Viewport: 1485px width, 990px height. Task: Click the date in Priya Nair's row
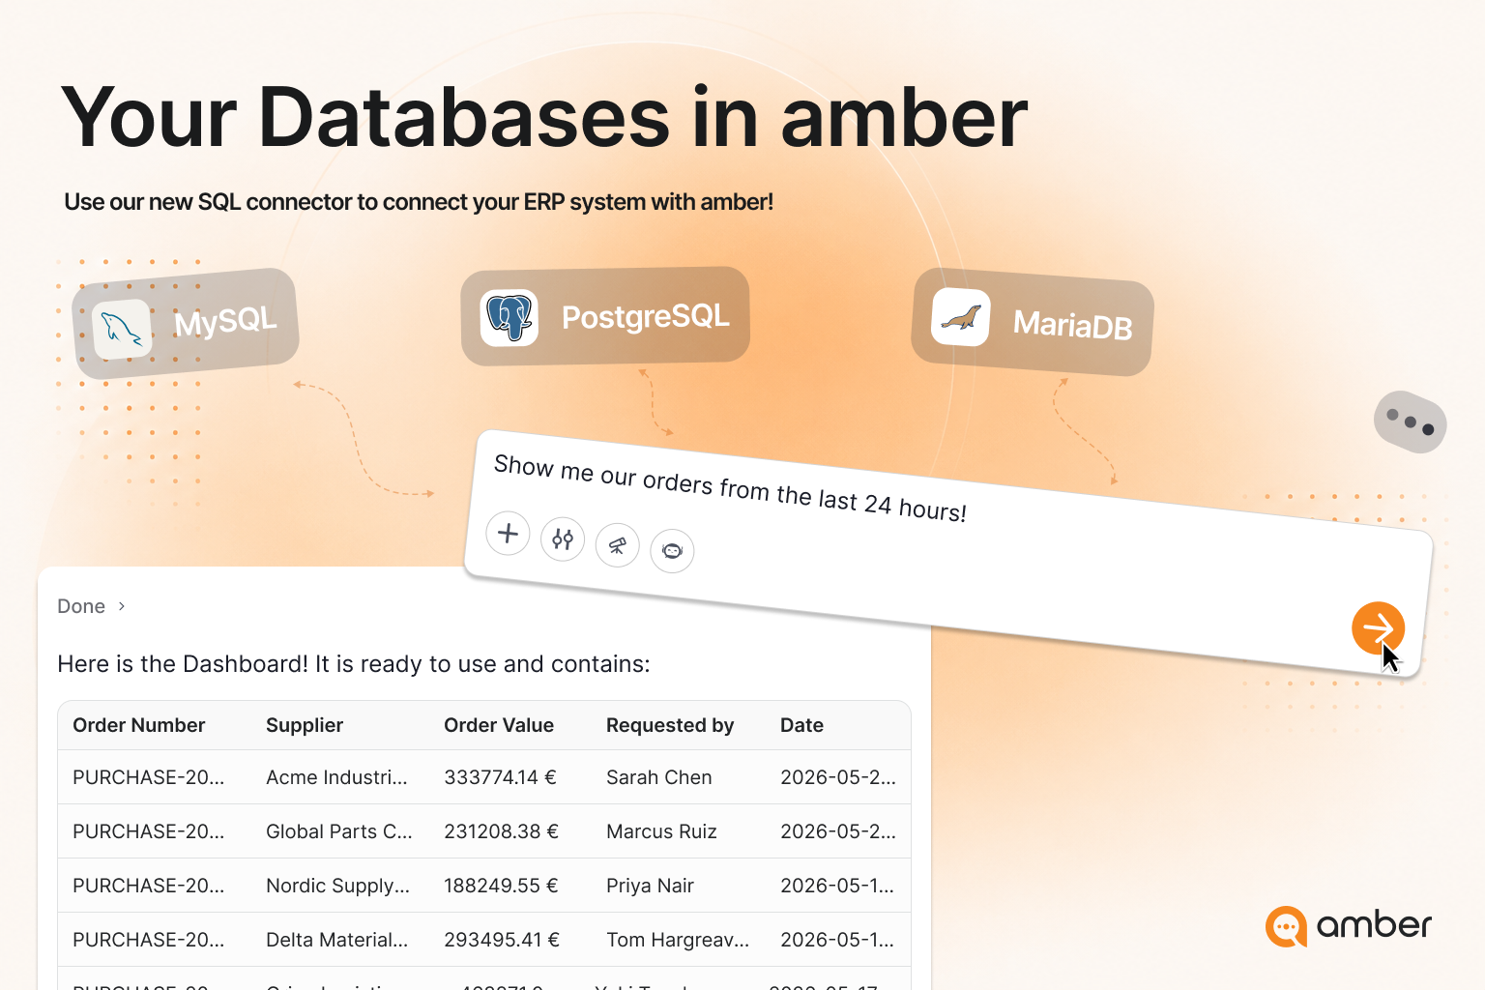pyautogui.click(x=837, y=886)
